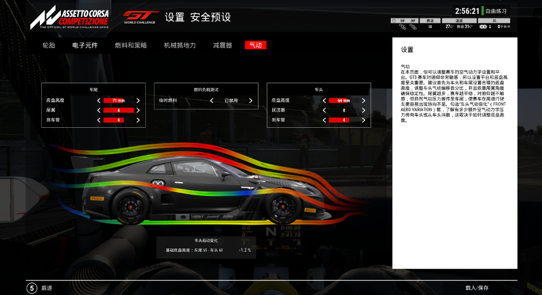
Task: Click the 燃料负载测试 panel header
Action: (206, 90)
